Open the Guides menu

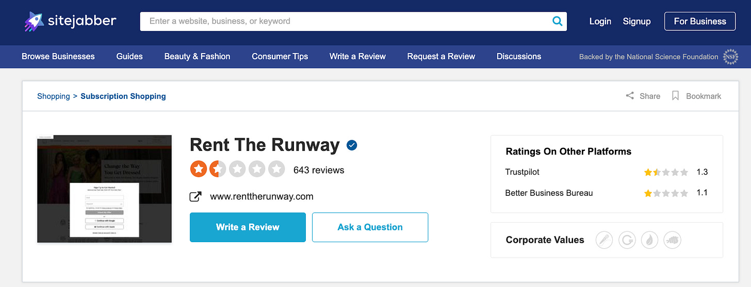point(129,57)
